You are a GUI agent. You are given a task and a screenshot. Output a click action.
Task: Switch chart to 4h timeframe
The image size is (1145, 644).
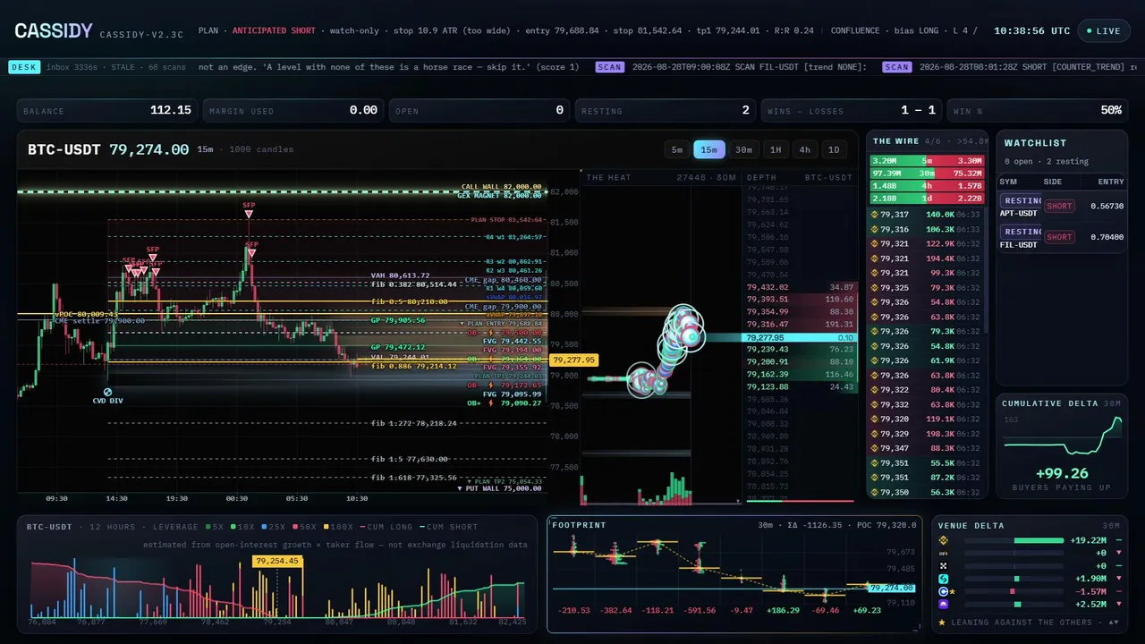tap(805, 149)
